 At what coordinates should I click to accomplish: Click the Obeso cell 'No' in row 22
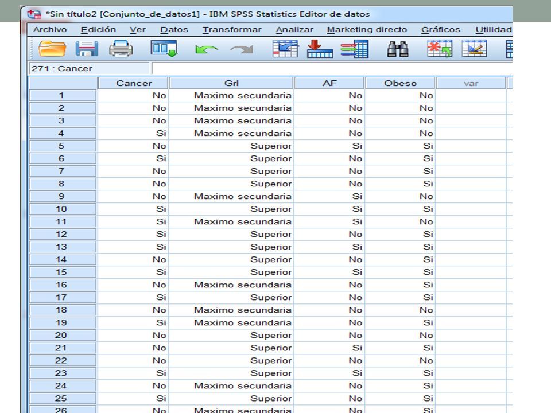pyautogui.click(x=400, y=361)
